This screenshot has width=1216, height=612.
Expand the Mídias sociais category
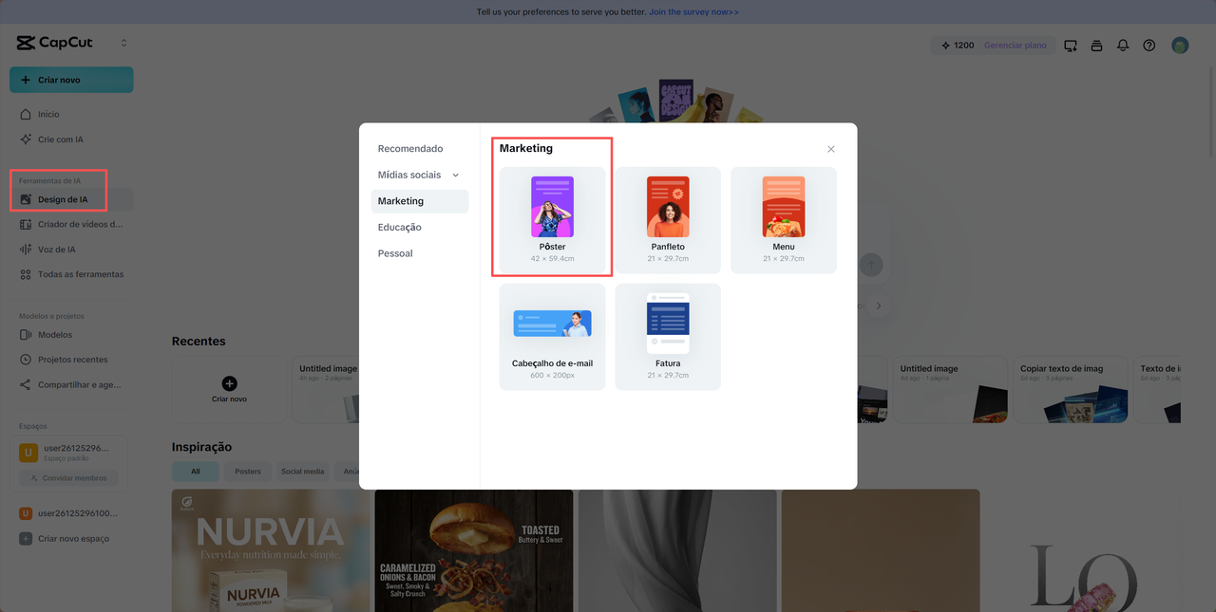(456, 175)
